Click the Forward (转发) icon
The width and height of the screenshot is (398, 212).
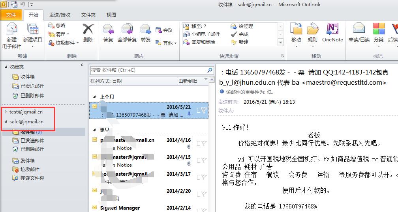pos(146,30)
